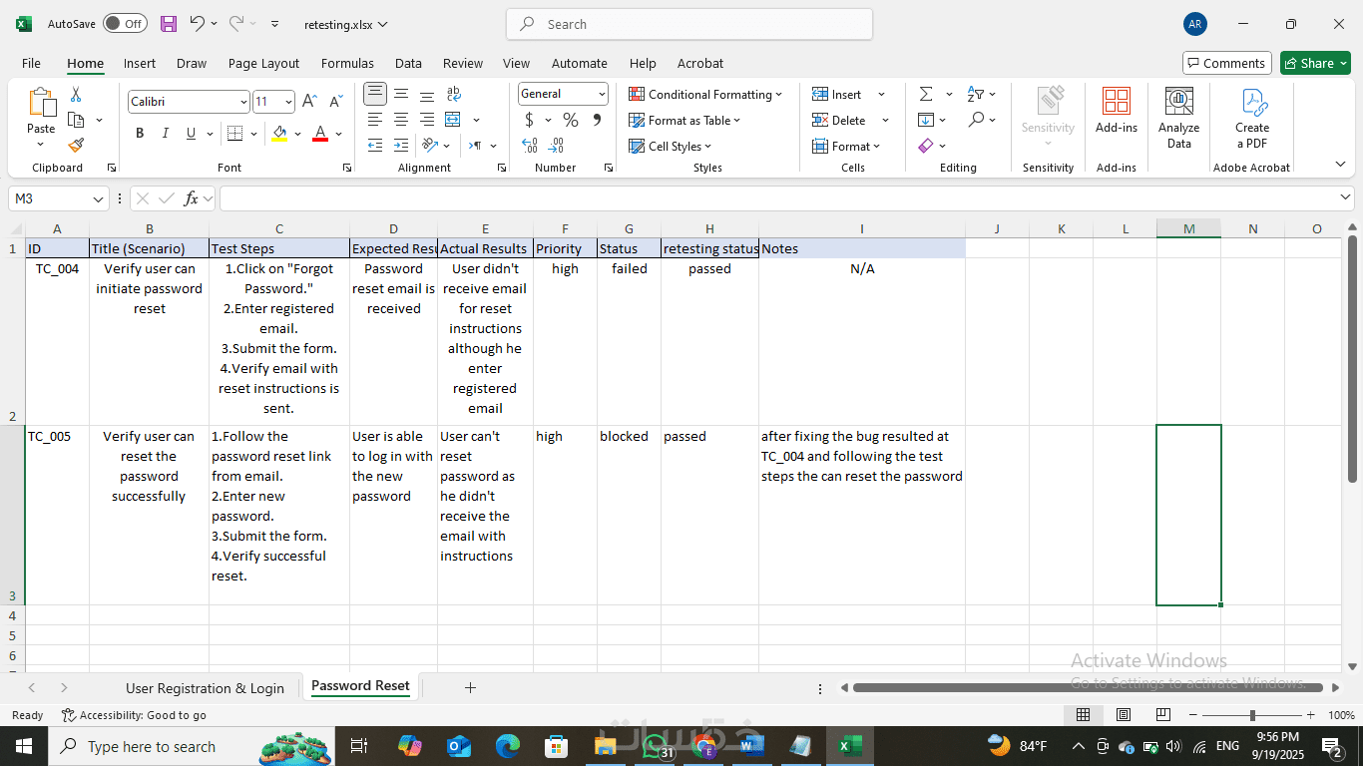
Task: Pick fill color yellow swatch
Action: [x=279, y=133]
